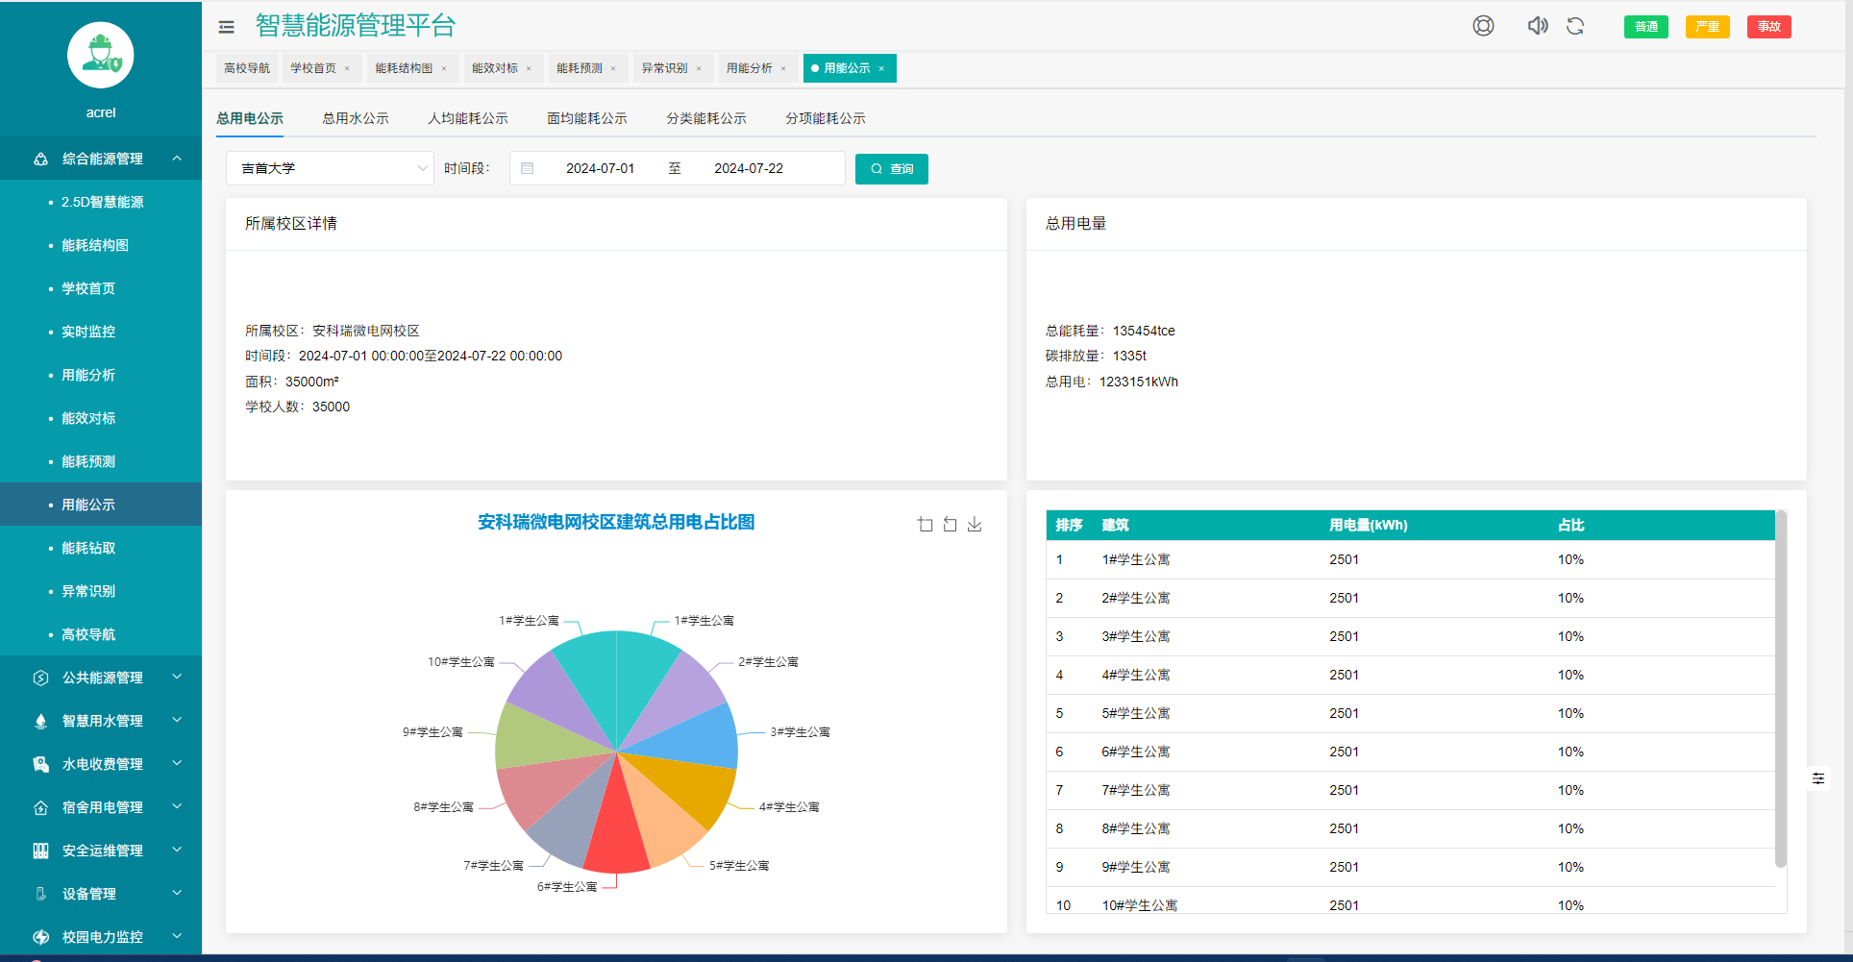Click the refresh icon in header
This screenshot has width=1853, height=962.
click(x=1575, y=26)
